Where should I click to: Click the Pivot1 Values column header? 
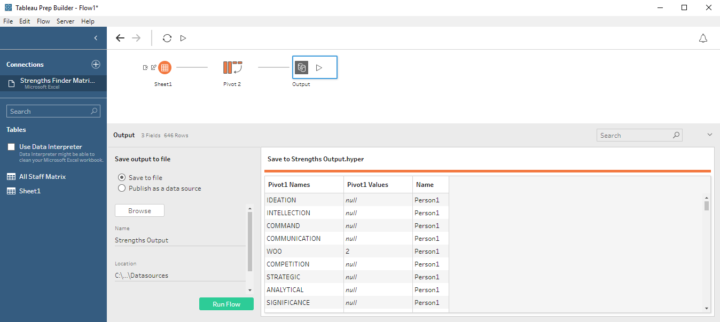(378, 185)
